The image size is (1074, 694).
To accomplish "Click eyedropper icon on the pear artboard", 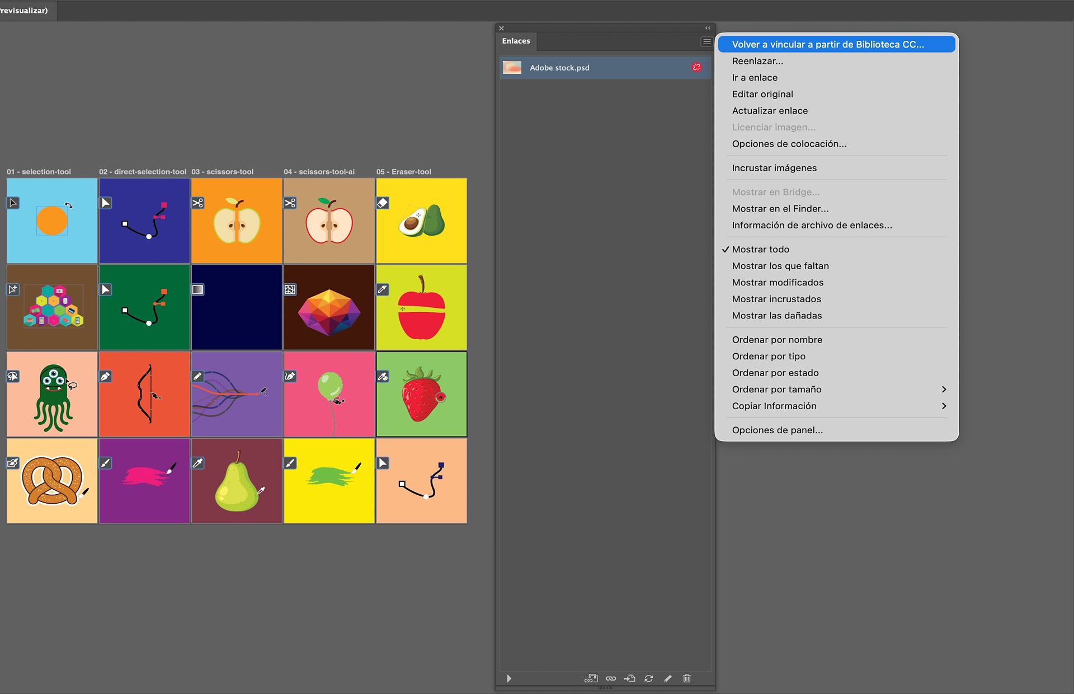I will [198, 463].
